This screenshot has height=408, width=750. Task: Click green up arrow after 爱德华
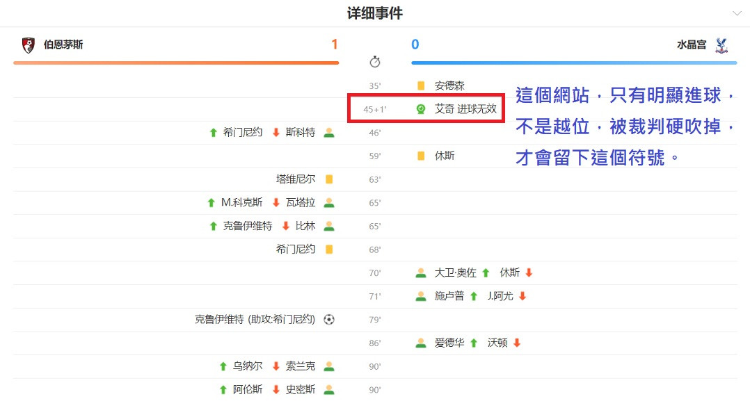tap(474, 343)
